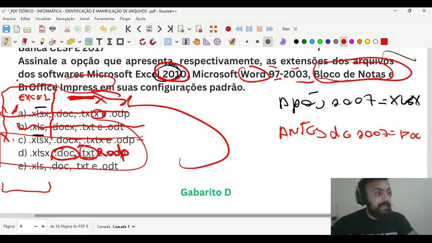
Task: Expand the Camada 1 layer dropdown
Action: (124, 226)
